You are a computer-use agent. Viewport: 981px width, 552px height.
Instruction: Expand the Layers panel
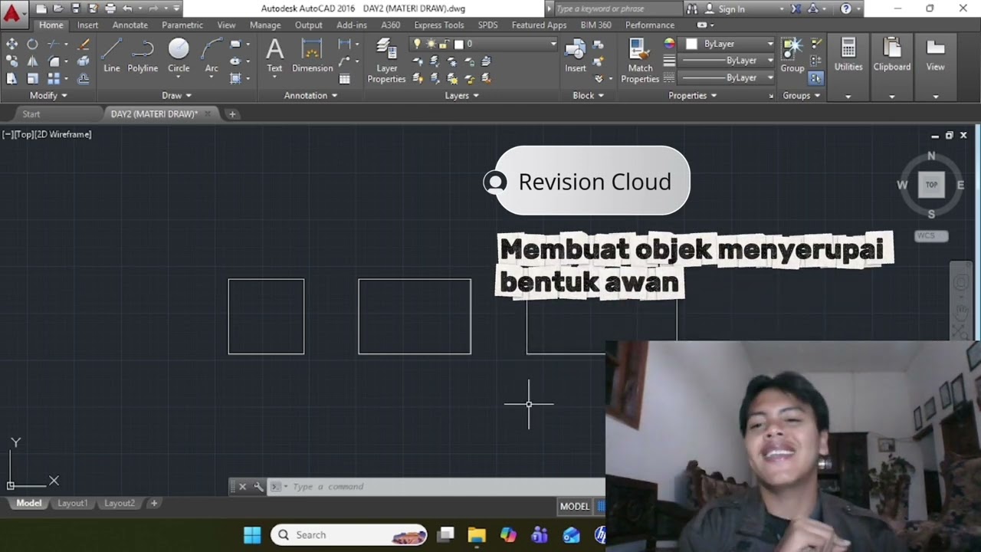point(461,96)
